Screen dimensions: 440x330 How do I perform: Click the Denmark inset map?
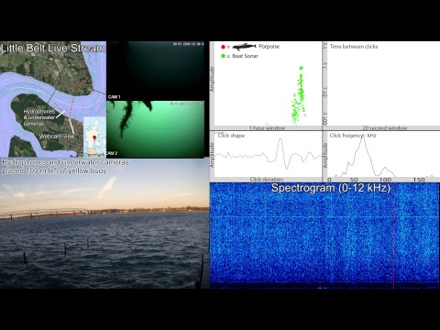pos(94,137)
